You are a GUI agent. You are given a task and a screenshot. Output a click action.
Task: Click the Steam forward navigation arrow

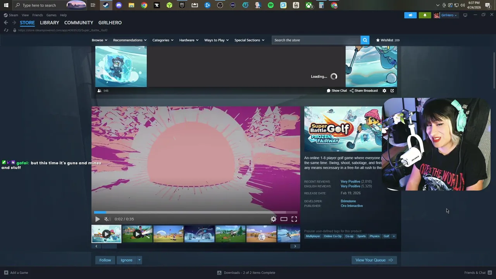click(14, 22)
